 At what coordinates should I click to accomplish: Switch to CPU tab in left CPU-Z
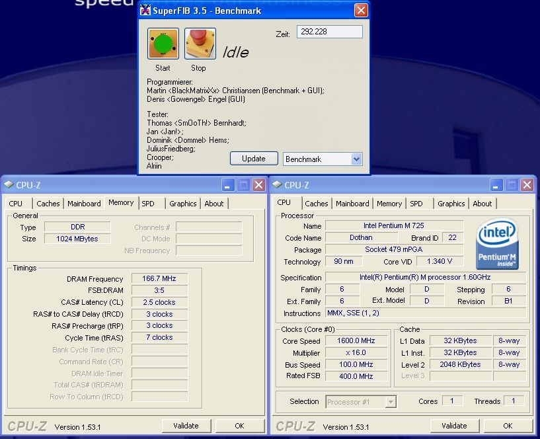tap(17, 204)
